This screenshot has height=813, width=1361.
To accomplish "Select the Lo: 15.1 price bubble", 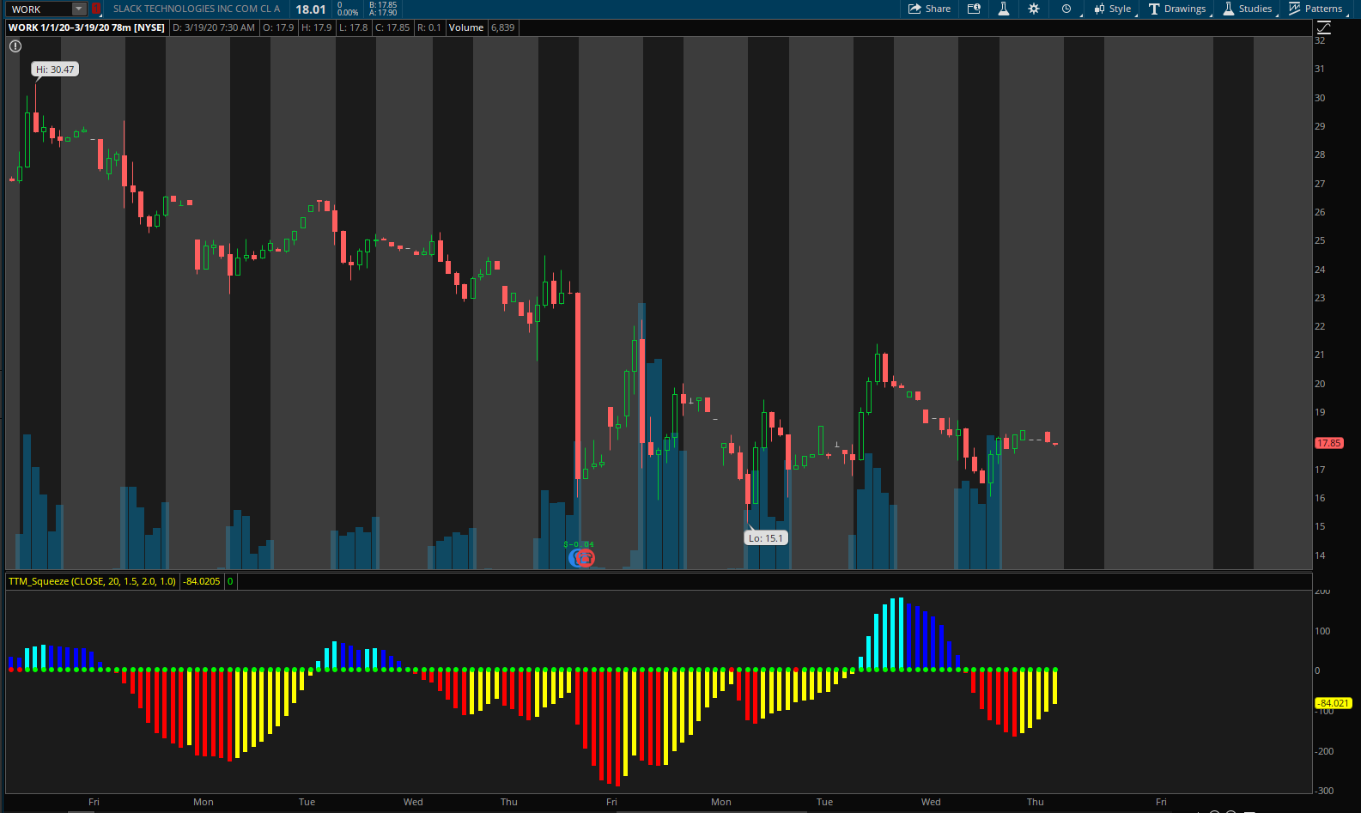I will point(766,538).
